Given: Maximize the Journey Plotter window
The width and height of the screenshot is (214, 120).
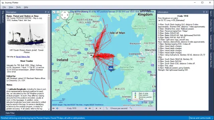Looking at the screenshot, I should (x=202, y=3).
